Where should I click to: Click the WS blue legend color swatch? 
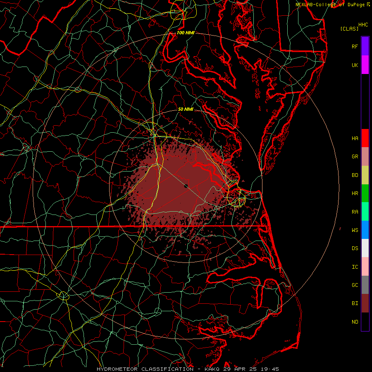365,230
